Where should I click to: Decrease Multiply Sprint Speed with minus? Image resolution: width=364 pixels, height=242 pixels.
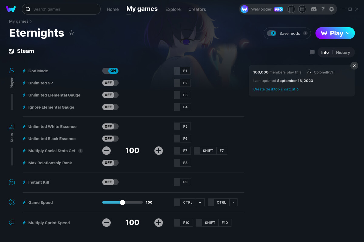[x=106, y=223]
